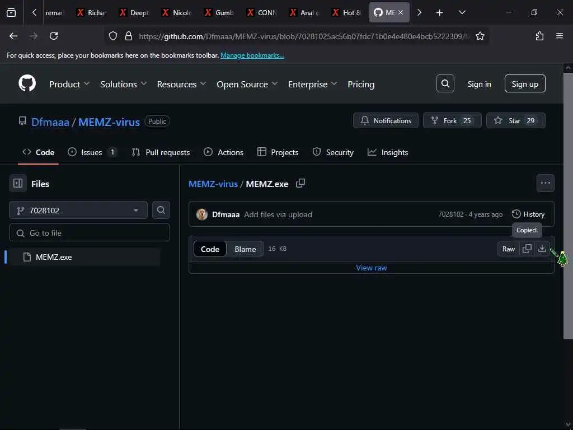Open the three-dots more file actions menu
Screen dimensions: 573x430
pyautogui.click(x=545, y=183)
